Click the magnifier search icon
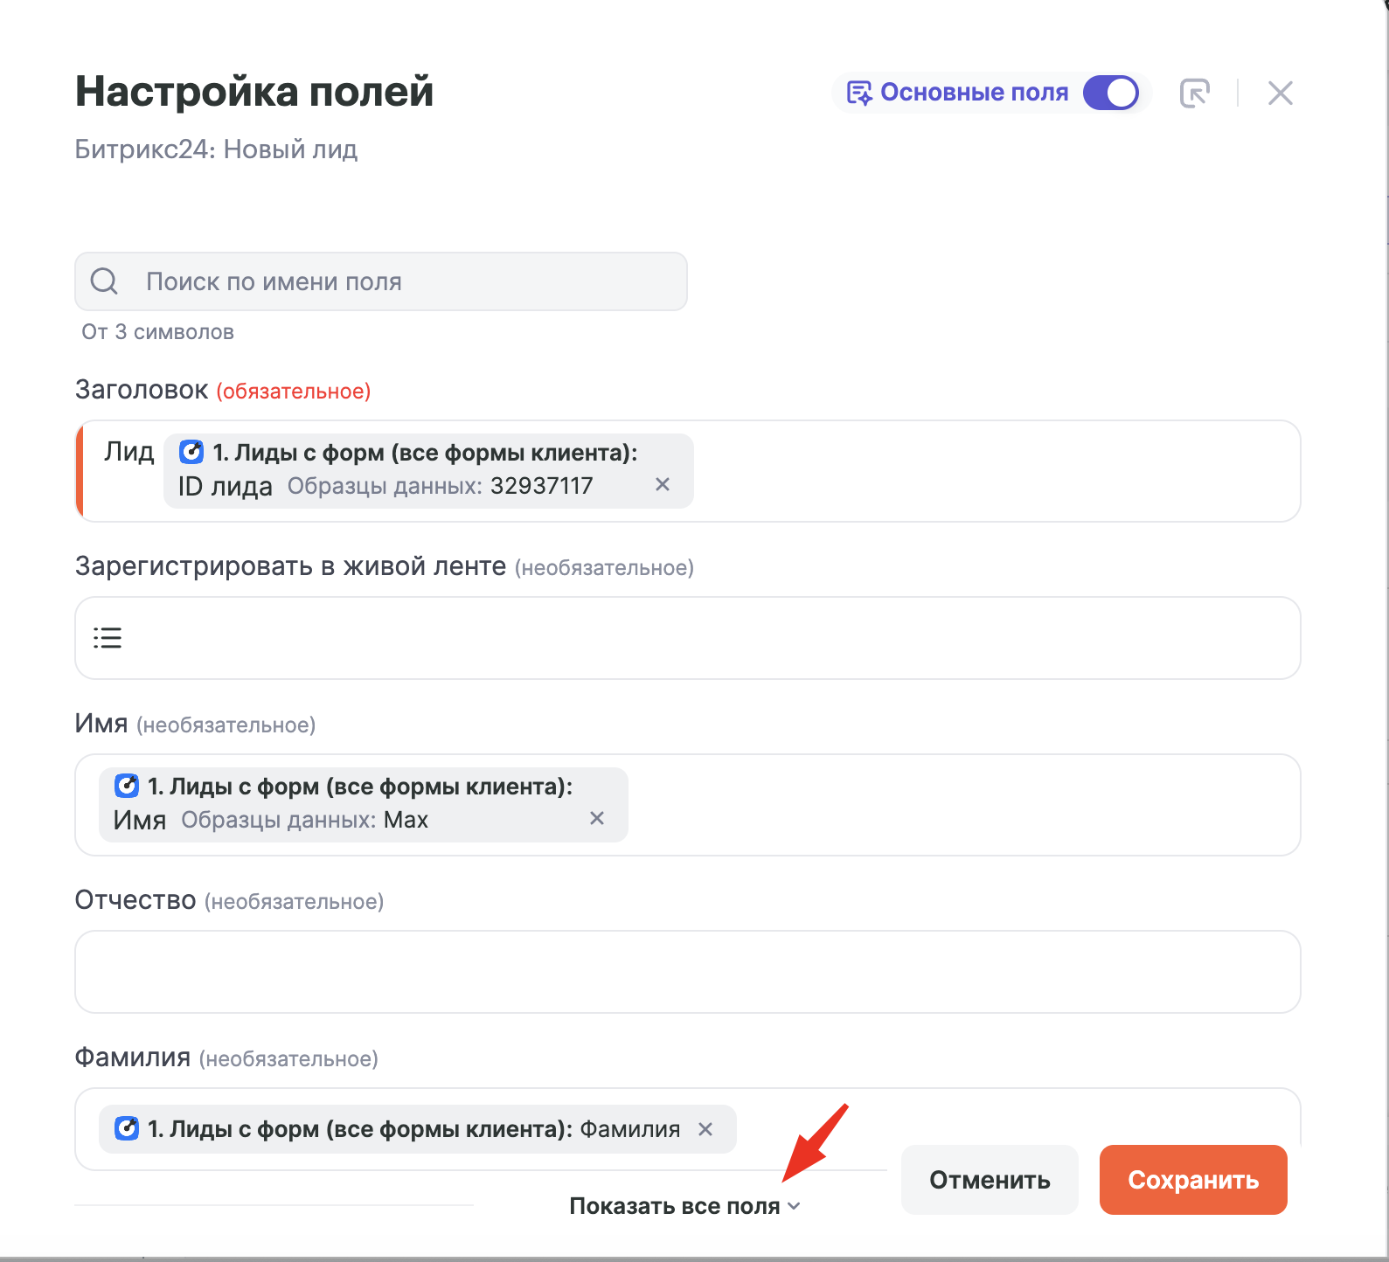 click(x=104, y=281)
